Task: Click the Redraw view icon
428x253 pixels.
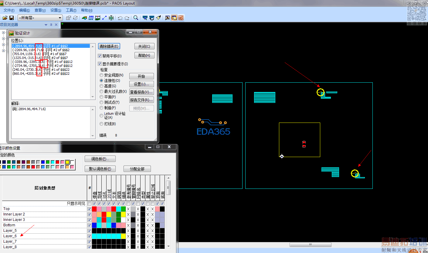Action: pos(152,18)
